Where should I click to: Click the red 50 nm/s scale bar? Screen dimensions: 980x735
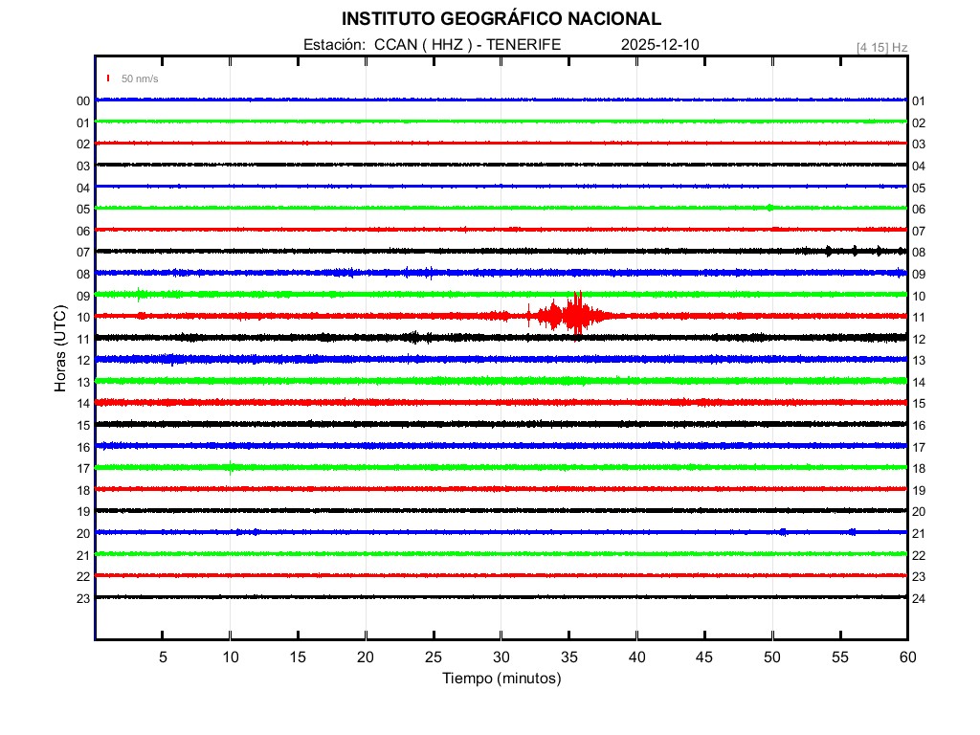point(108,78)
